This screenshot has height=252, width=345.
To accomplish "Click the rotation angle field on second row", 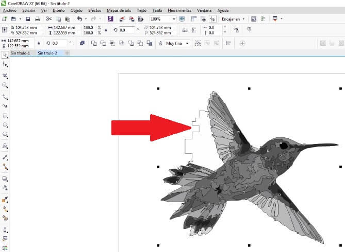I will (59, 43).
